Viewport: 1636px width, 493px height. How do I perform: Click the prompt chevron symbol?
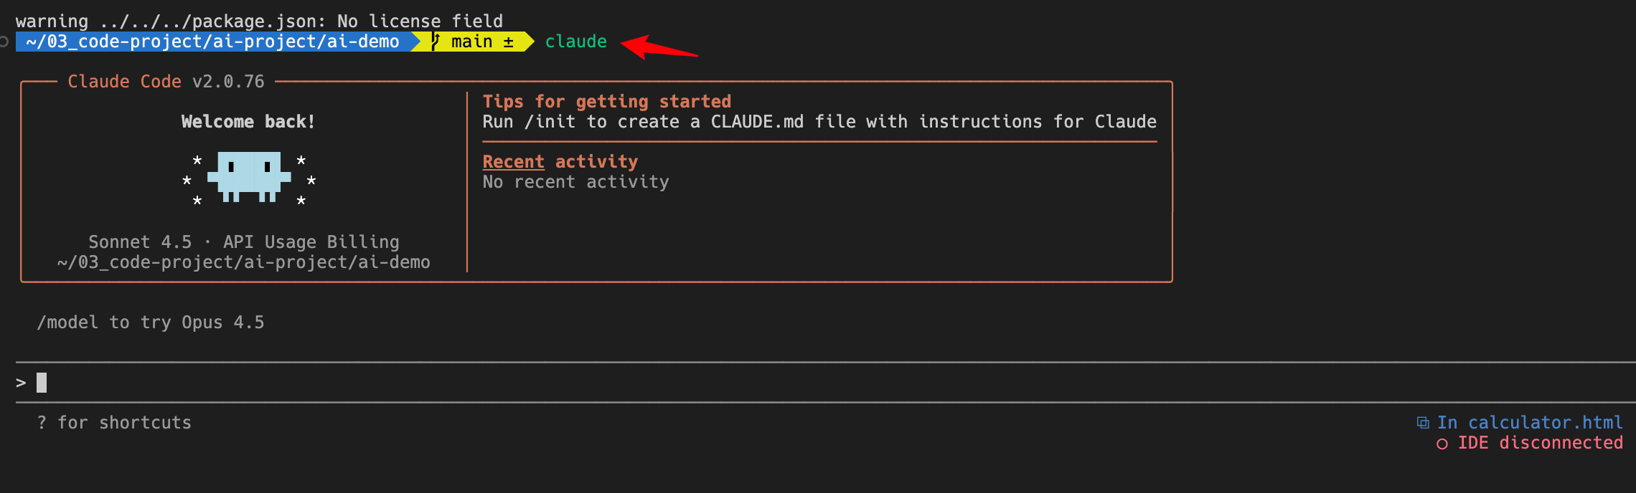[x=21, y=383]
